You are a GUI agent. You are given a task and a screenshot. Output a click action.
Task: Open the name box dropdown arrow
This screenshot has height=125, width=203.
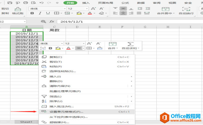coord(25,22)
